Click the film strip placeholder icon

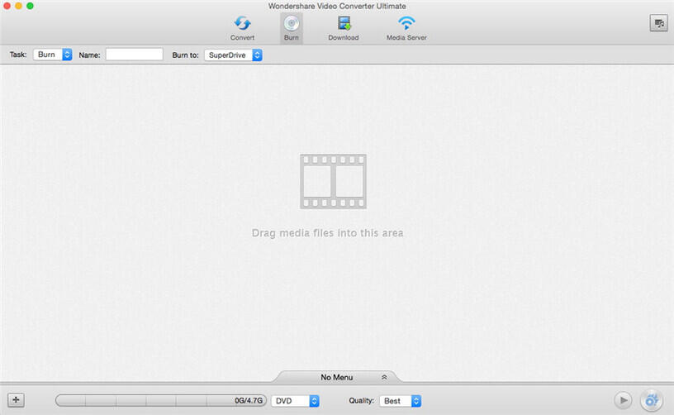pos(333,182)
